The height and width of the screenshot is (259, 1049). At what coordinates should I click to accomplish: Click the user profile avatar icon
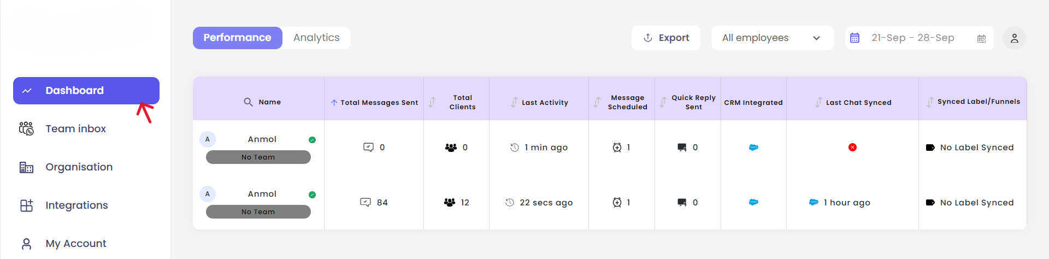coord(1014,38)
